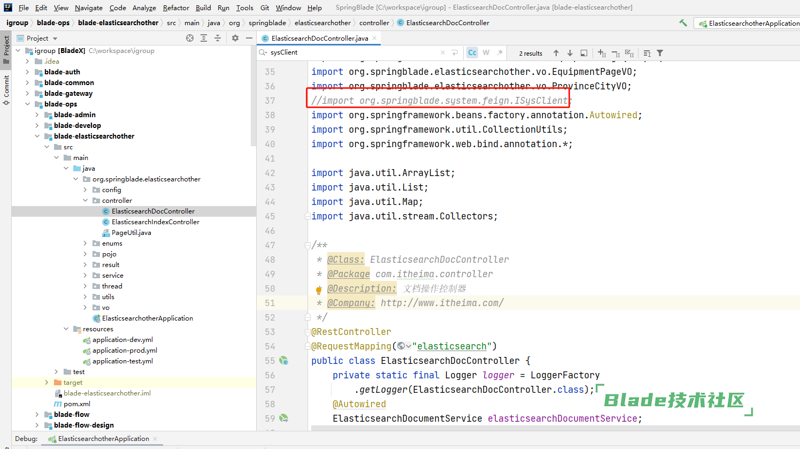Screen dimensions: 800x449
Task: Open the Commit side tool window tab
Action: coord(6,89)
